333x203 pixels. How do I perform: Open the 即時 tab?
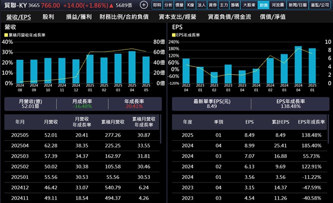tap(157, 5)
